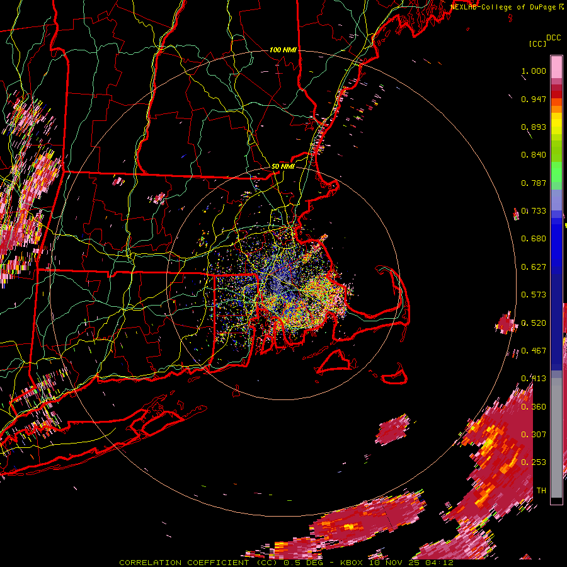Pick the gray band of the CC color bar
This screenshot has height=567, width=567.
point(556,438)
